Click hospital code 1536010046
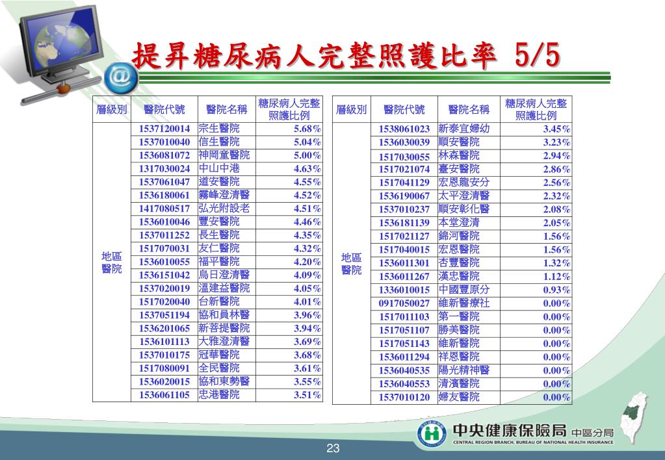The width and height of the screenshot is (665, 460). (x=164, y=222)
